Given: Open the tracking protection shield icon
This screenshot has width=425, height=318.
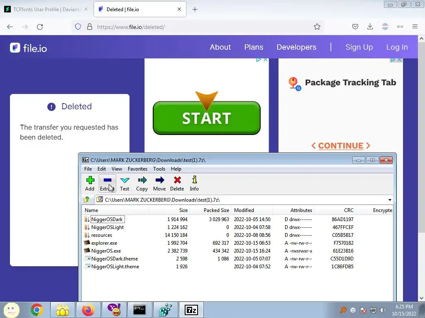Looking at the screenshot, I should pos(78,27).
